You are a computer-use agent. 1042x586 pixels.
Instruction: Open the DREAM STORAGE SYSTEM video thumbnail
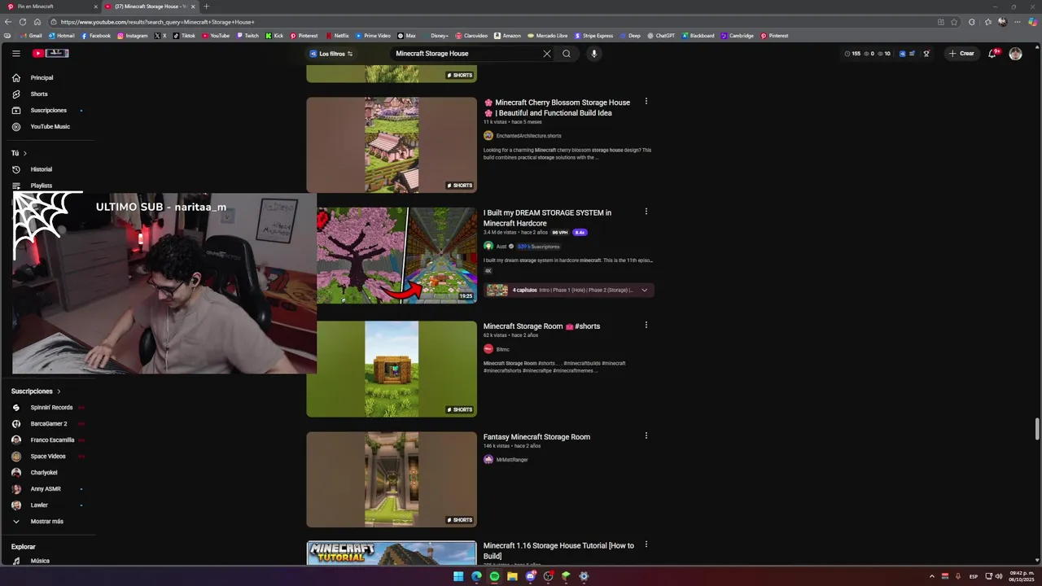[x=397, y=256]
